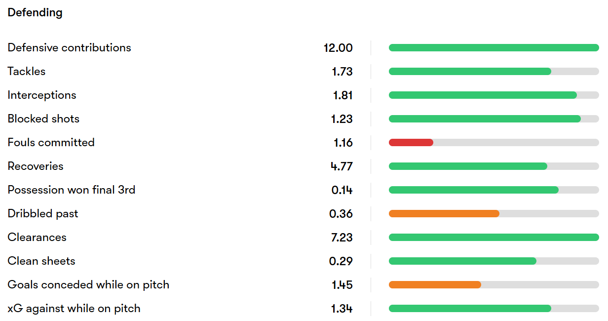Click the Clean sheets progress bar

494,261
